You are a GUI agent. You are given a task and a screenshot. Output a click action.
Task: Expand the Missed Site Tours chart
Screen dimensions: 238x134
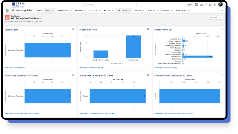tap(148, 29)
